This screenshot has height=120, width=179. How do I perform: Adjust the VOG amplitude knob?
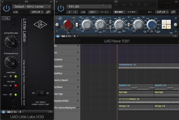11,42
